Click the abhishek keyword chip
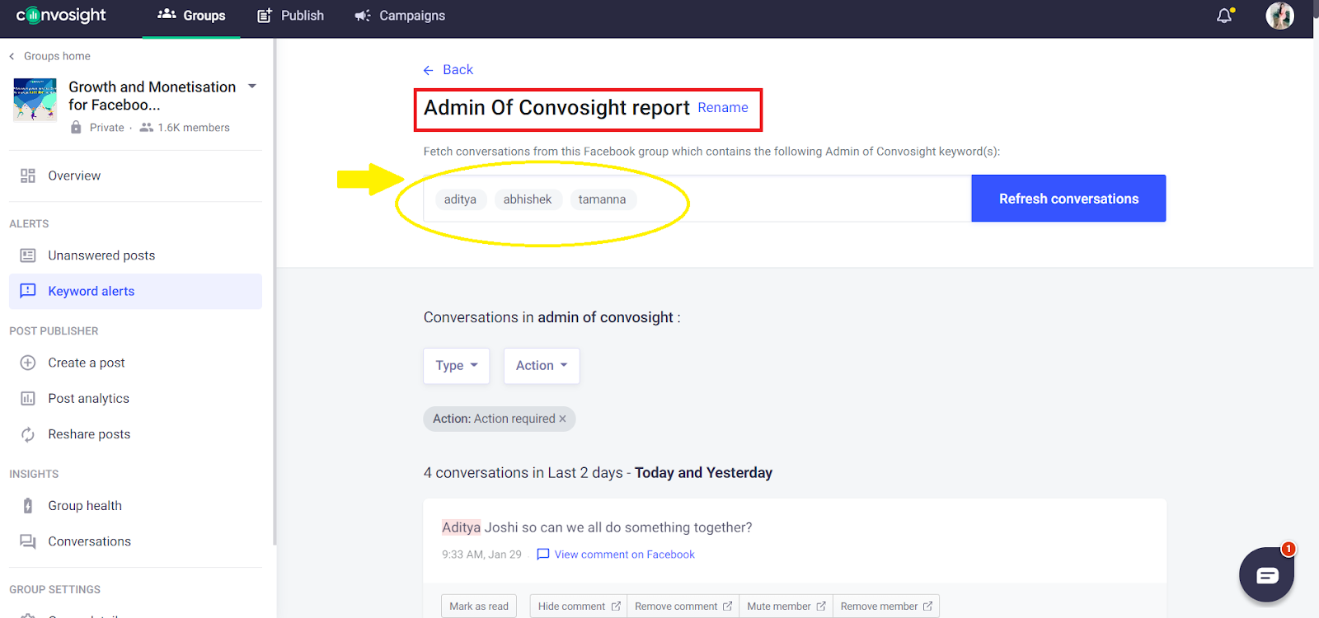The width and height of the screenshot is (1319, 618). click(528, 199)
